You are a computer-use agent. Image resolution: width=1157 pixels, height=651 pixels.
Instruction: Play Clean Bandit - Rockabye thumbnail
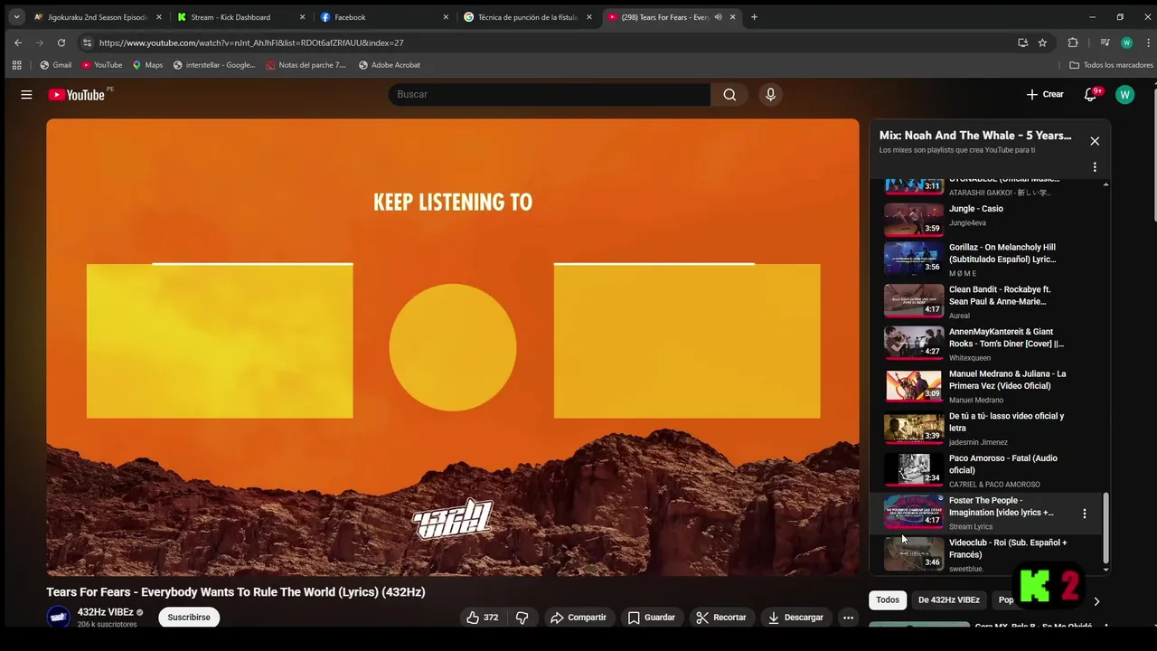coord(914,300)
